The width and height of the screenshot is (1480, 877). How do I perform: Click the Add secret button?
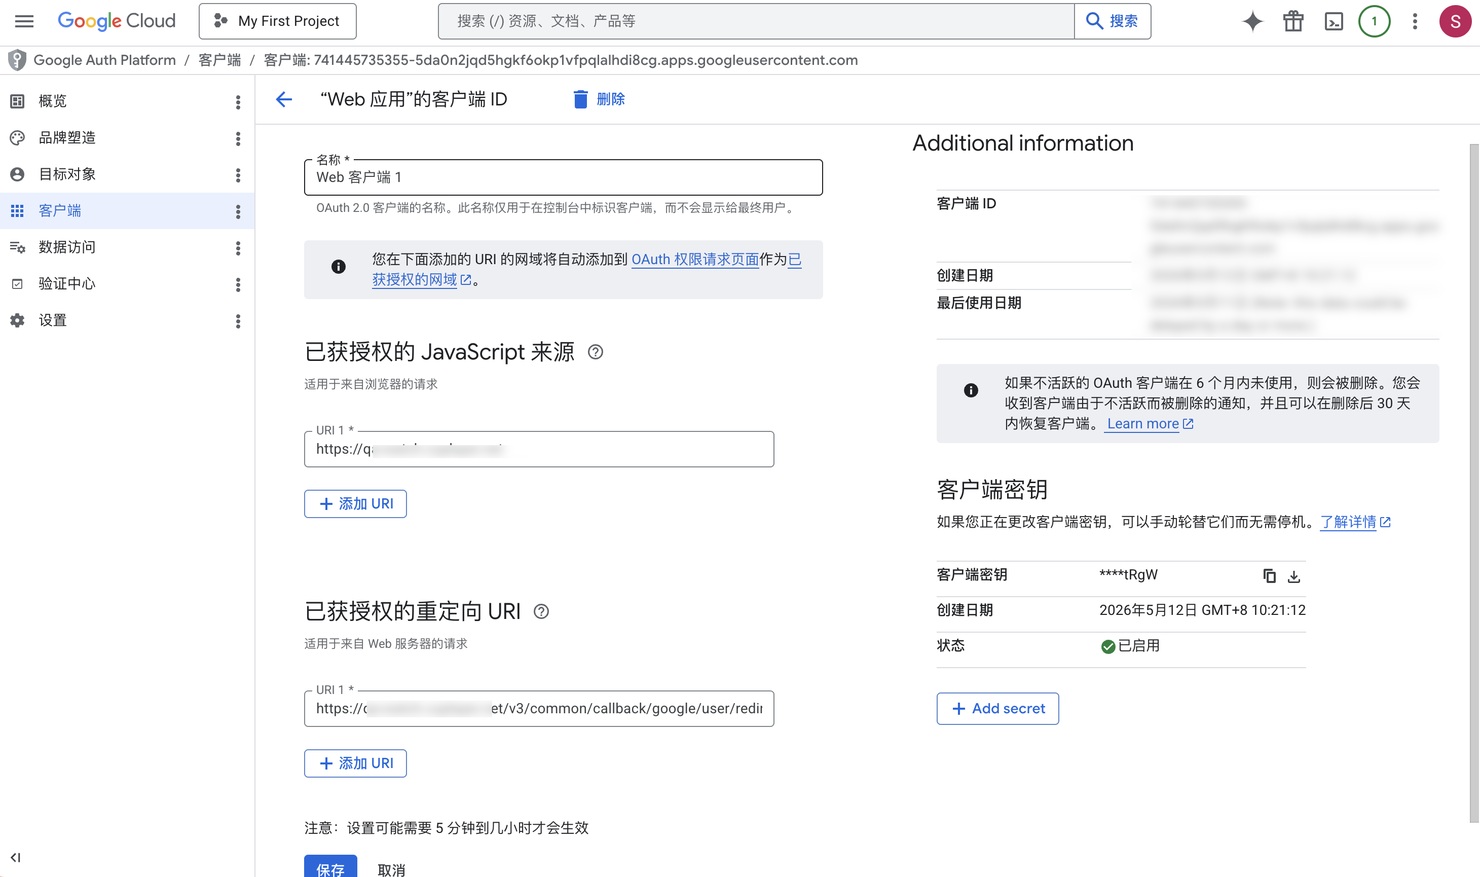pos(997,709)
